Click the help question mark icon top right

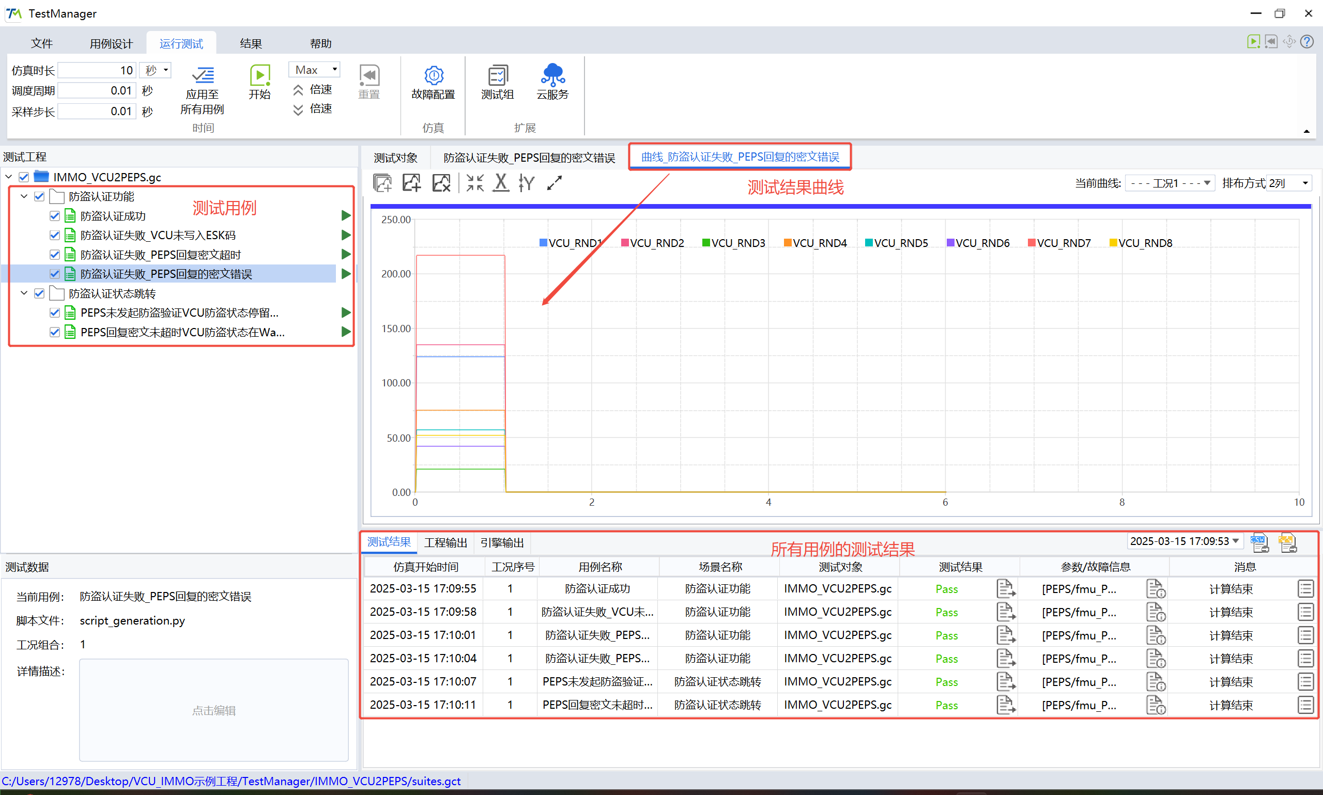[x=1307, y=41]
